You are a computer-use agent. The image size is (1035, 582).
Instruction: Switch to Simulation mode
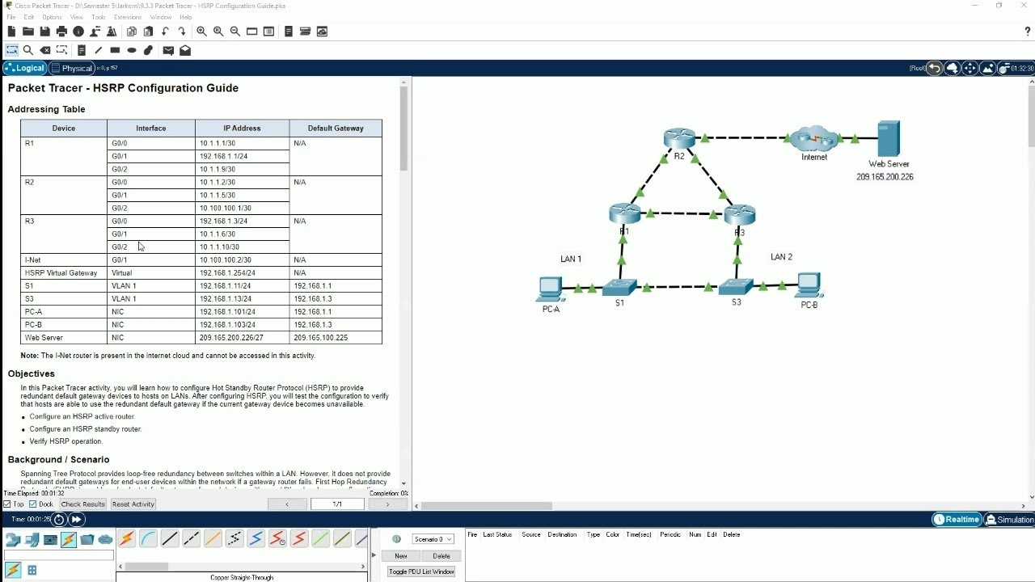(x=1009, y=520)
